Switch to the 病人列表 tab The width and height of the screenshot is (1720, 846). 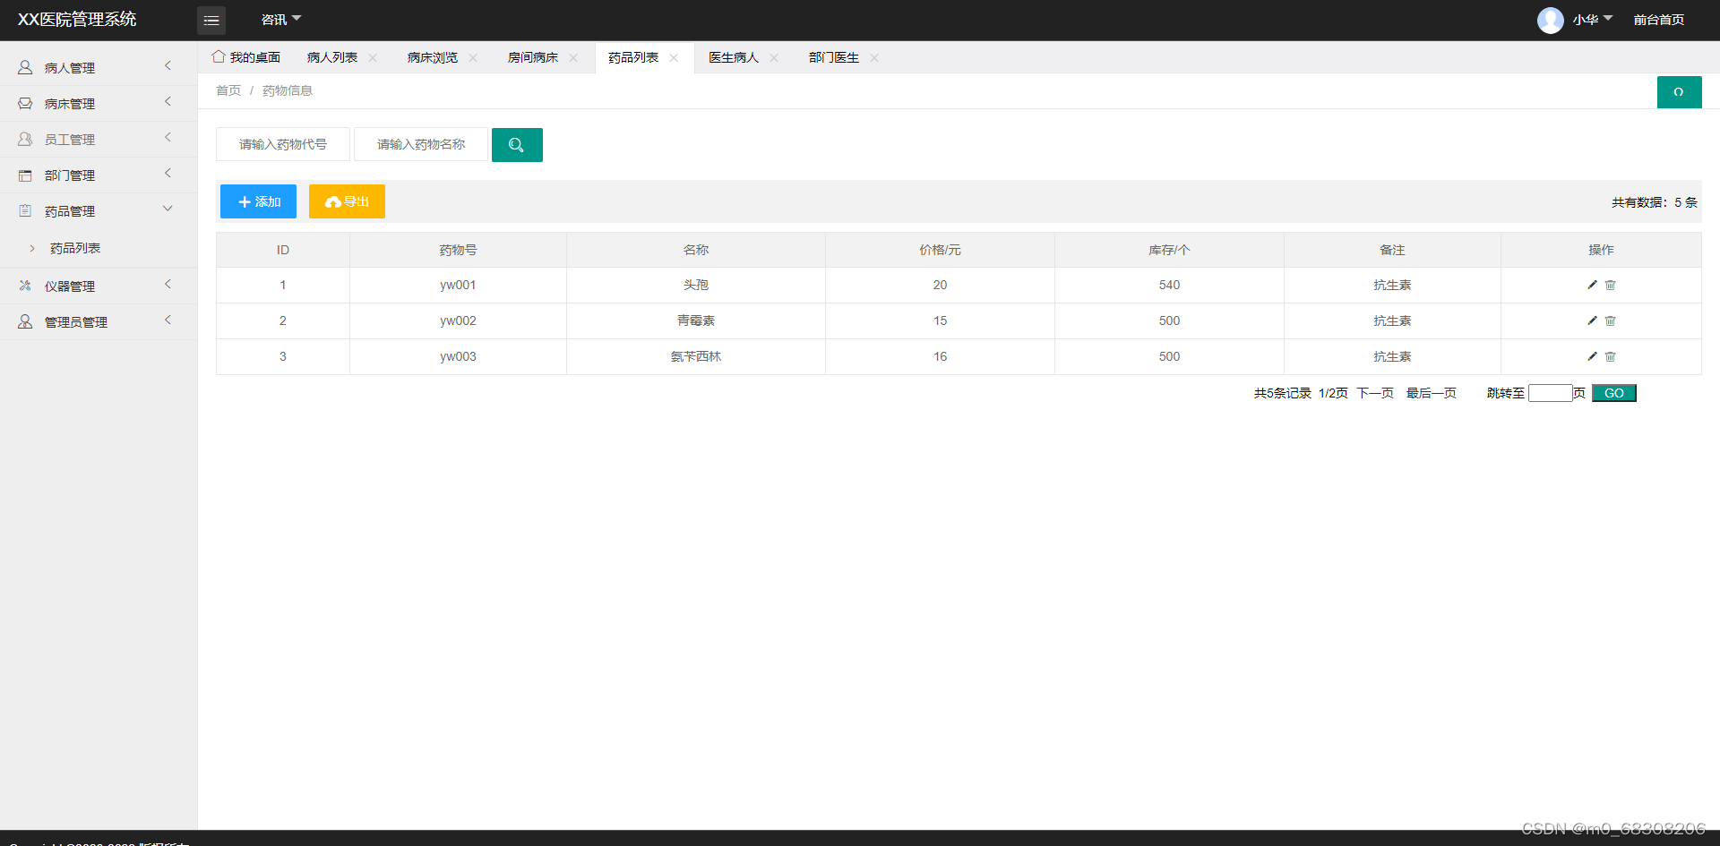[332, 57]
